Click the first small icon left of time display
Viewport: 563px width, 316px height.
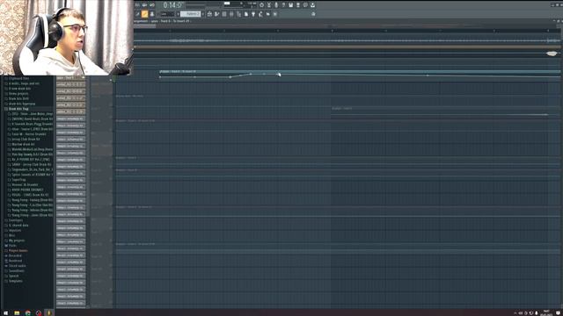pos(137,5)
